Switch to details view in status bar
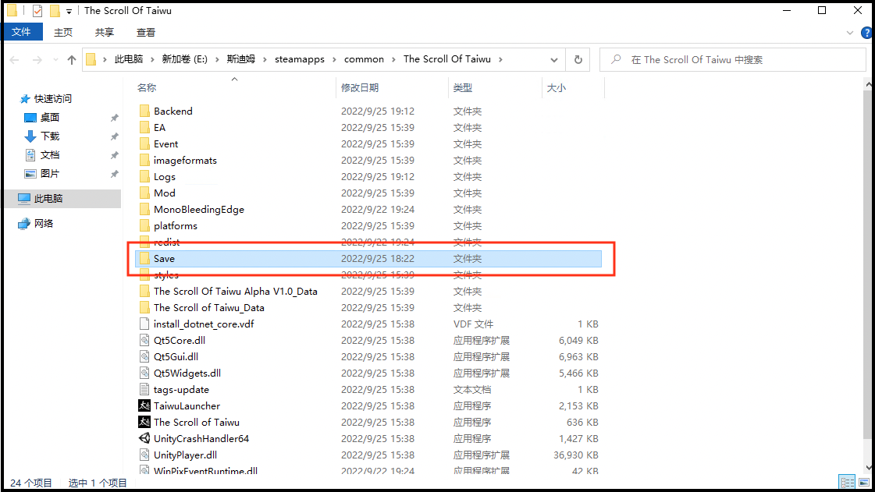The width and height of the screenshot is (875, 492). (847, 483)
